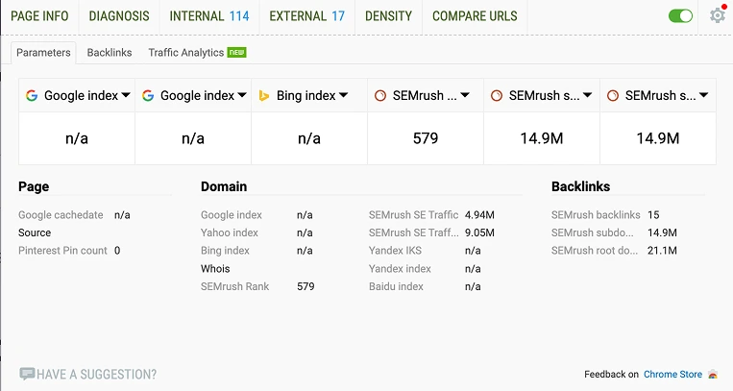Click the Whois link
This screenshot has width=733, height=391.
tap(215, 268)
